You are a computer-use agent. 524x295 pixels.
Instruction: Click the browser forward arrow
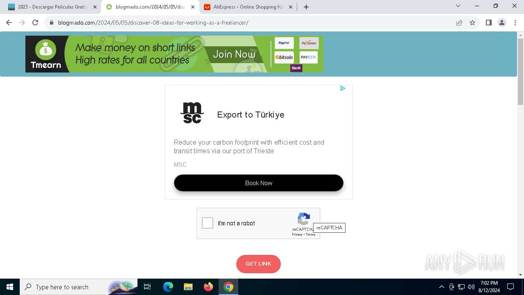22,23
